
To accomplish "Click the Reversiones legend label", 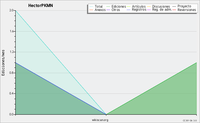I will (187, 10).
